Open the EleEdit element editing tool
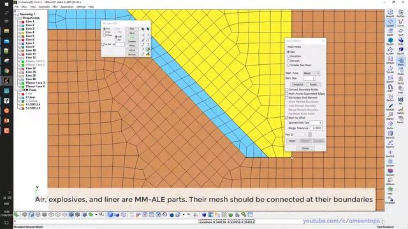 click(x=390, y=116)
